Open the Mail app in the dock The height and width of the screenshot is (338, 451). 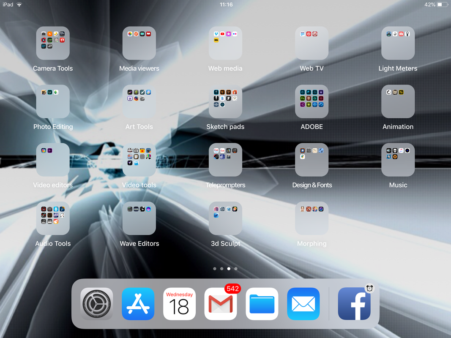(303, 304)
